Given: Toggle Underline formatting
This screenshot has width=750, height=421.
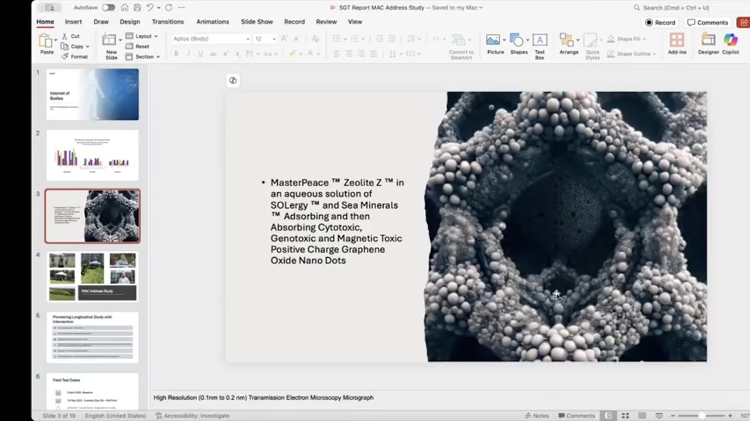Looking at the screenshot, I should [x=200, y=53].
